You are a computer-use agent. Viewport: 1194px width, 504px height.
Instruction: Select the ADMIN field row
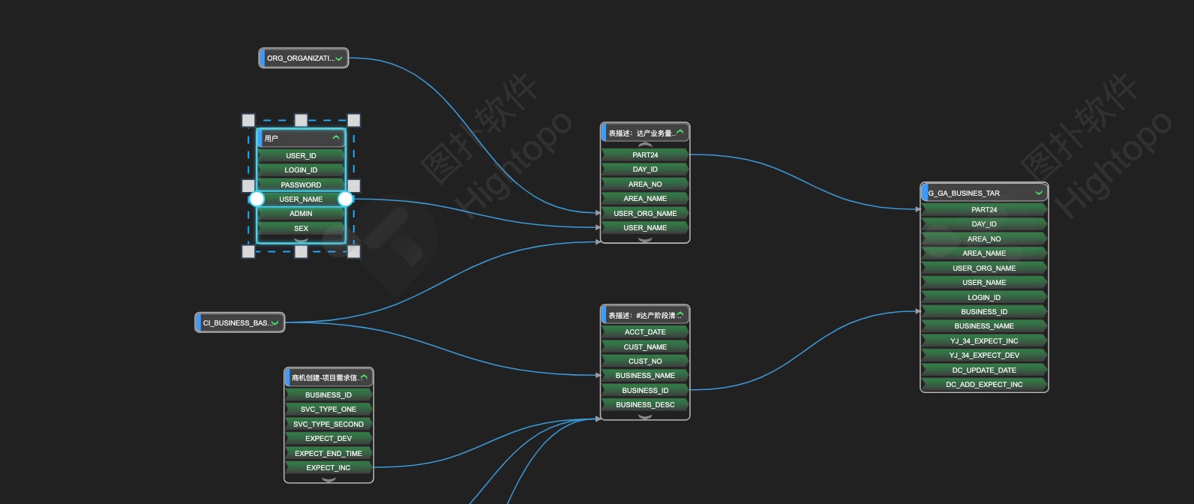point(301,214)
